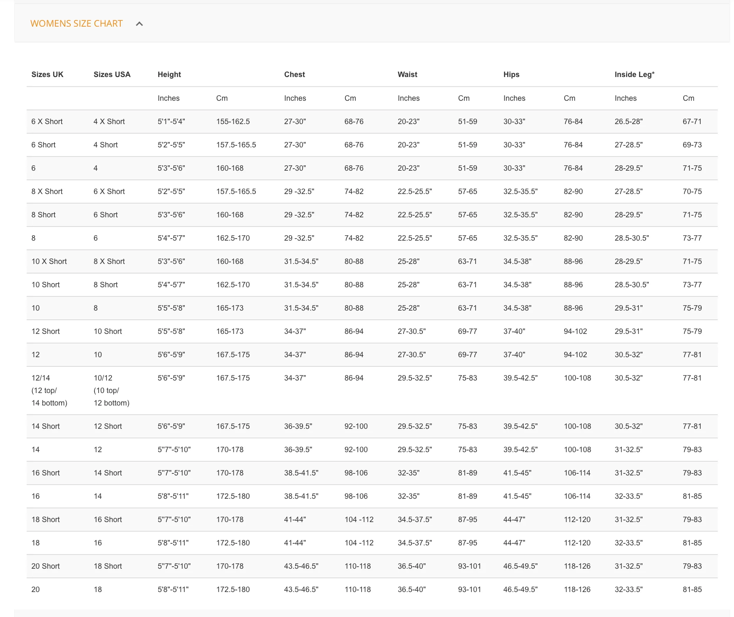
Task: Click waist 75-83 in 12/14 row
Action: click(468, 378)
